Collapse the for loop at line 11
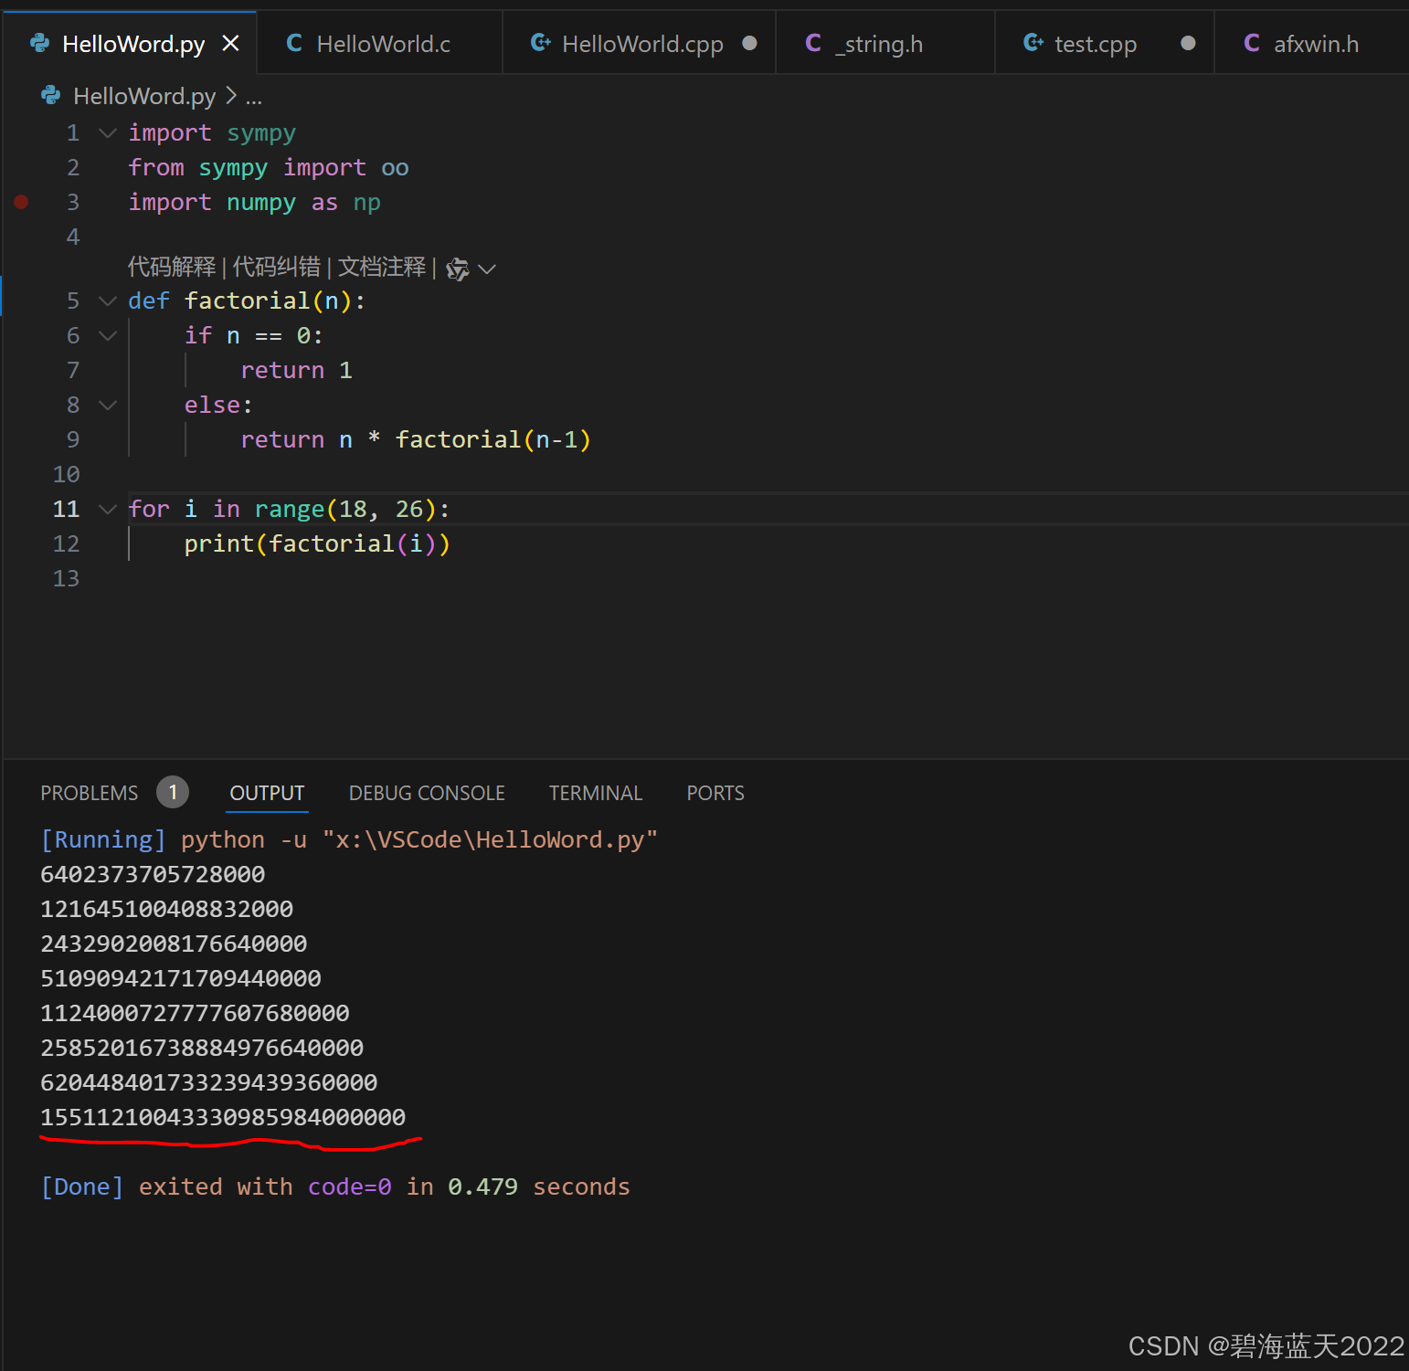 pyautogui.click(x=107, y=510)
